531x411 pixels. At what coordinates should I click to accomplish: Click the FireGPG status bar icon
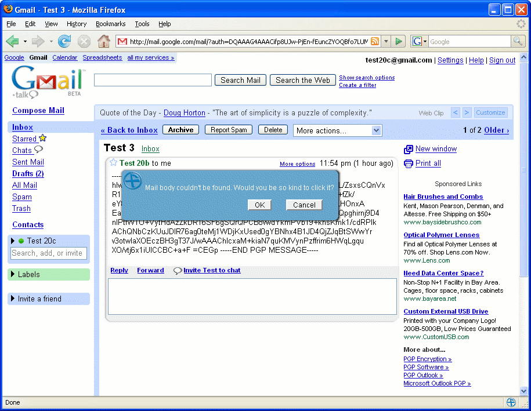(x=511, y=402)
